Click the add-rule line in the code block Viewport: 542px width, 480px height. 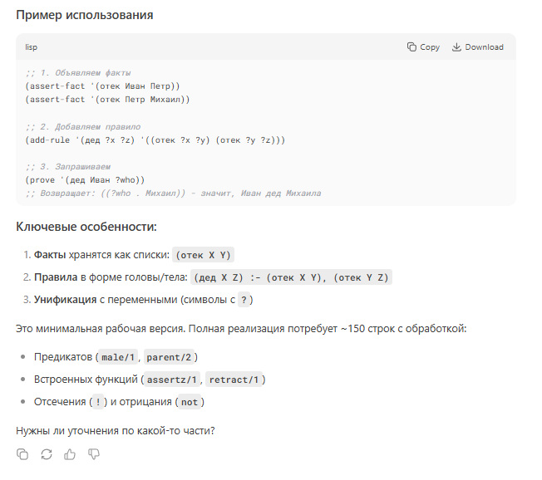tap(155, 140)
